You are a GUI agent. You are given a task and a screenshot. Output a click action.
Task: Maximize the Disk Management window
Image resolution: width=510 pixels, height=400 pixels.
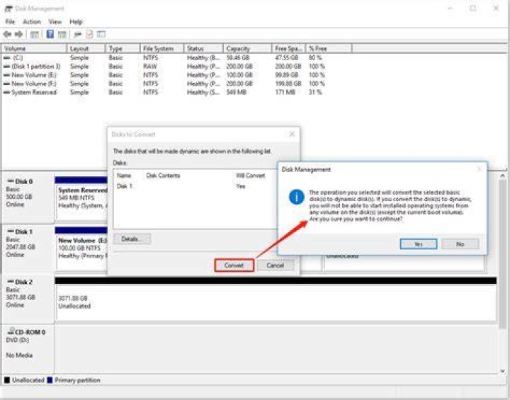472,8
